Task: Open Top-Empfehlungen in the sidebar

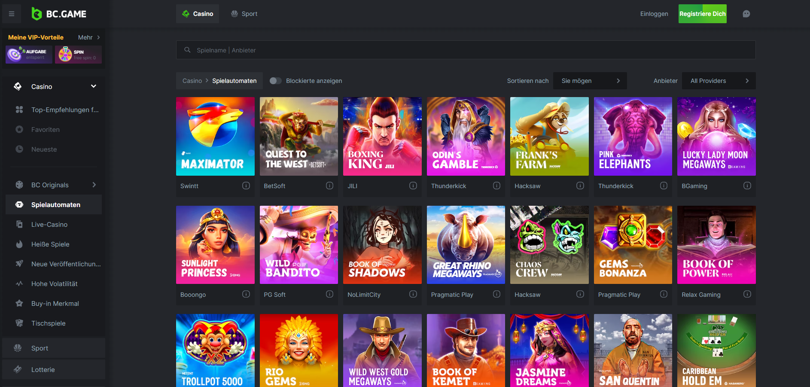Action: (x=54, y=110)
